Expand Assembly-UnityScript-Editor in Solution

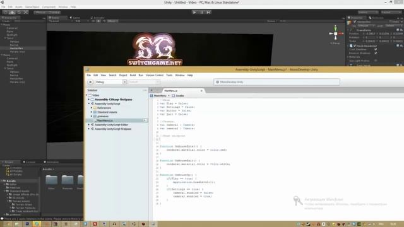pos(89,125)
